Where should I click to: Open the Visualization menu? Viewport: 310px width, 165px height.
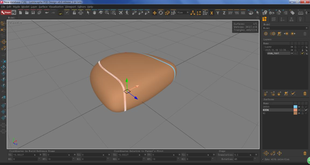56,7
